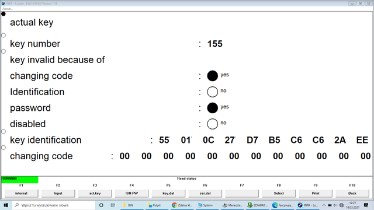The image size is (374, 210).
Task: Click the F4 ISN PW button
Action: 131,193
